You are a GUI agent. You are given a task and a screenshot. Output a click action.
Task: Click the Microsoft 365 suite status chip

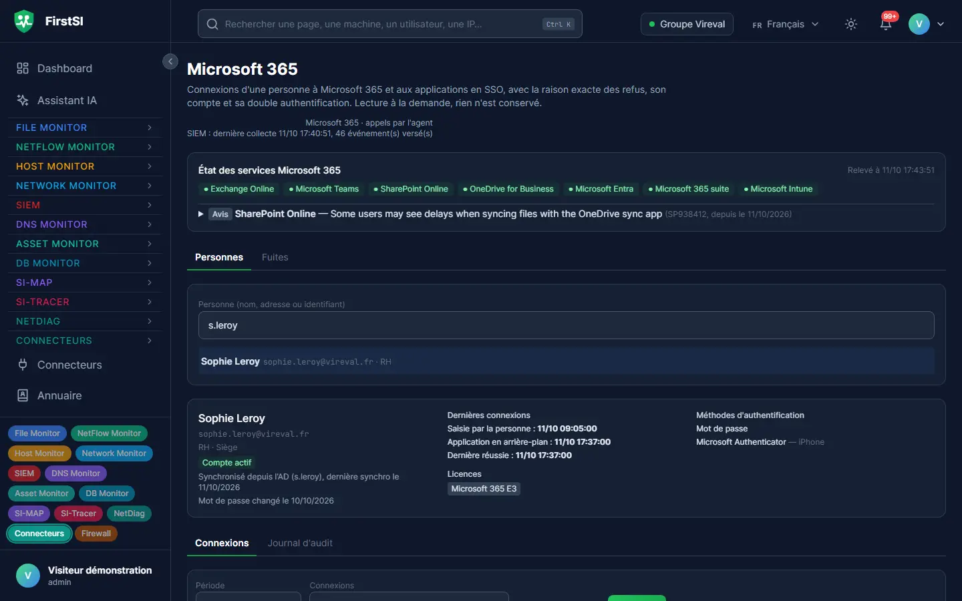coord(689,189)
